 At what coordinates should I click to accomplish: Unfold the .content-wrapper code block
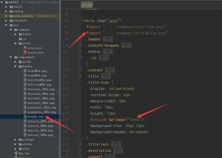coord(80,45)
